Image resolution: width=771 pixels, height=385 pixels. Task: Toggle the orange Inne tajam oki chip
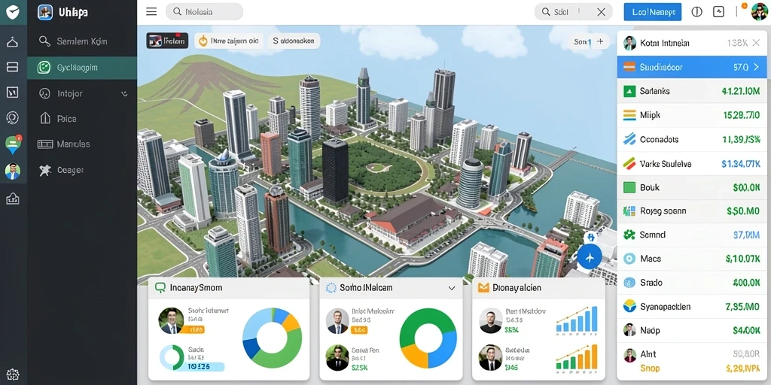click(229, 41)
